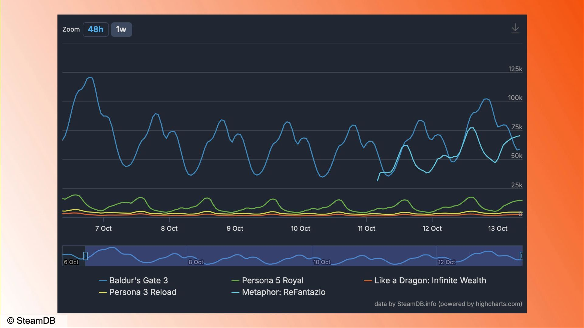Select the 48h zoom button
This screenshot has height=328, width=584.
coord(95,29)
